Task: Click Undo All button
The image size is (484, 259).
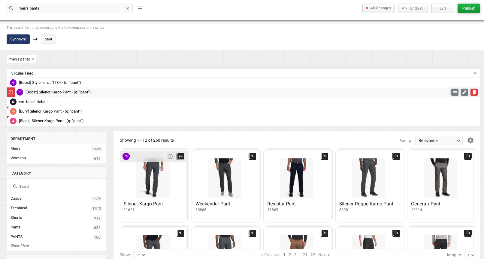Action: pos(413,8)
